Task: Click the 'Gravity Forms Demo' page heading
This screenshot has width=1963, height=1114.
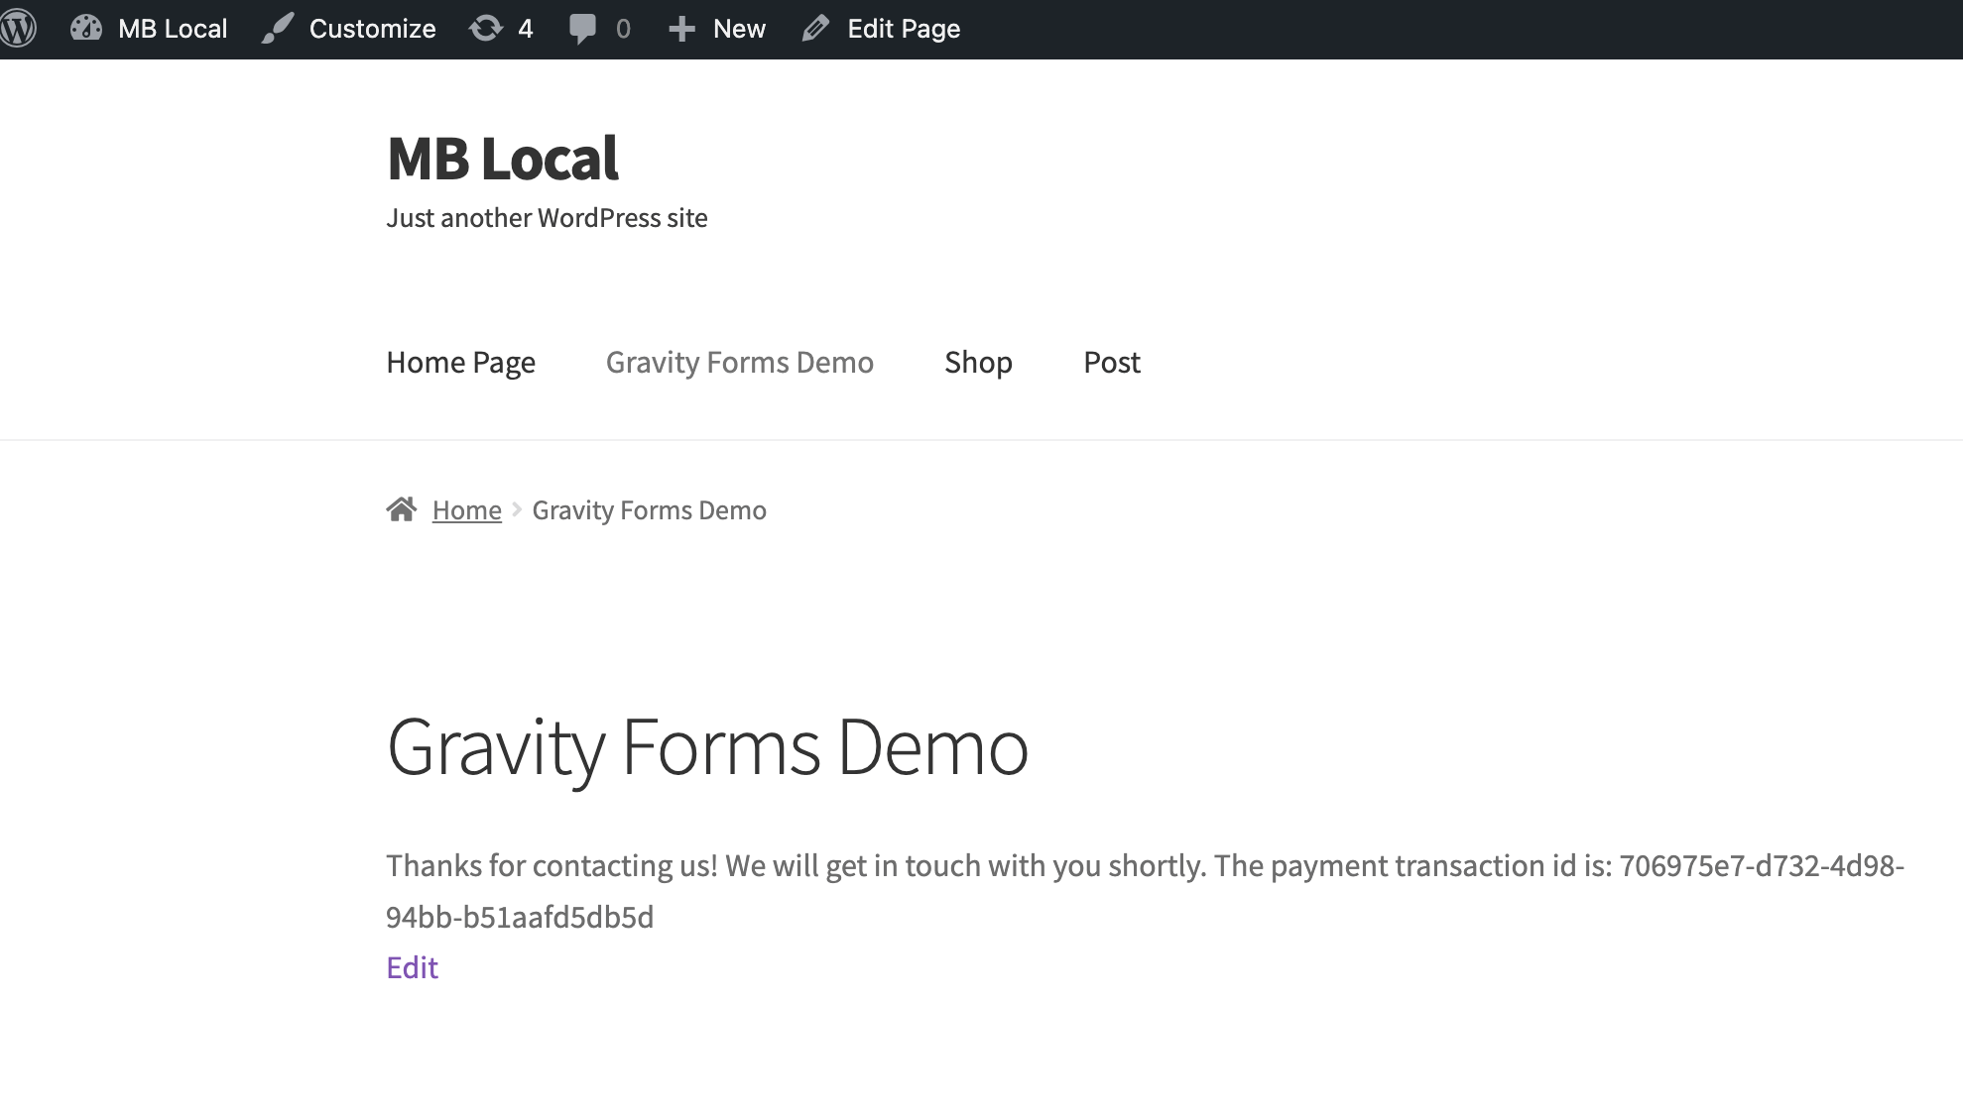Action: coord(707,748)
